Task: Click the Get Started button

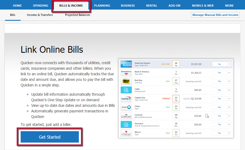Action: pos(50,137)
